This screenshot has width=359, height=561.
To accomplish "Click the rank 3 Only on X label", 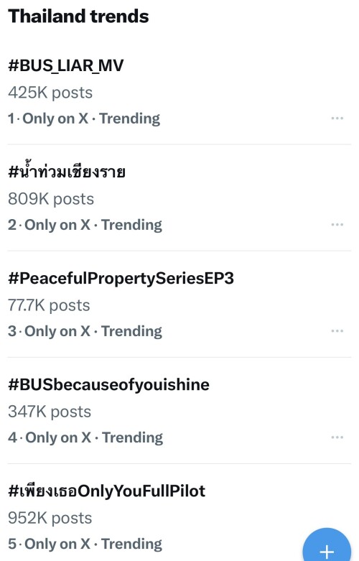I will (x=57, y=331).
